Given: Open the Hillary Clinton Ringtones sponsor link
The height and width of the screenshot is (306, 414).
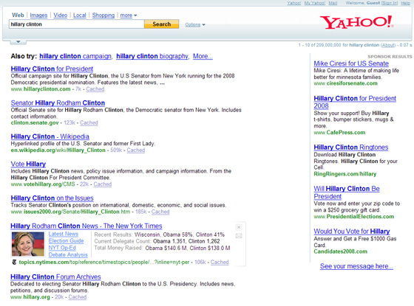Looking at the screenshot, I should (x=351, y=147).
